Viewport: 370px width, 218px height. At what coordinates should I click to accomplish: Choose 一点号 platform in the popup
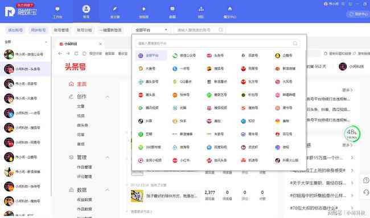(181, 68)
